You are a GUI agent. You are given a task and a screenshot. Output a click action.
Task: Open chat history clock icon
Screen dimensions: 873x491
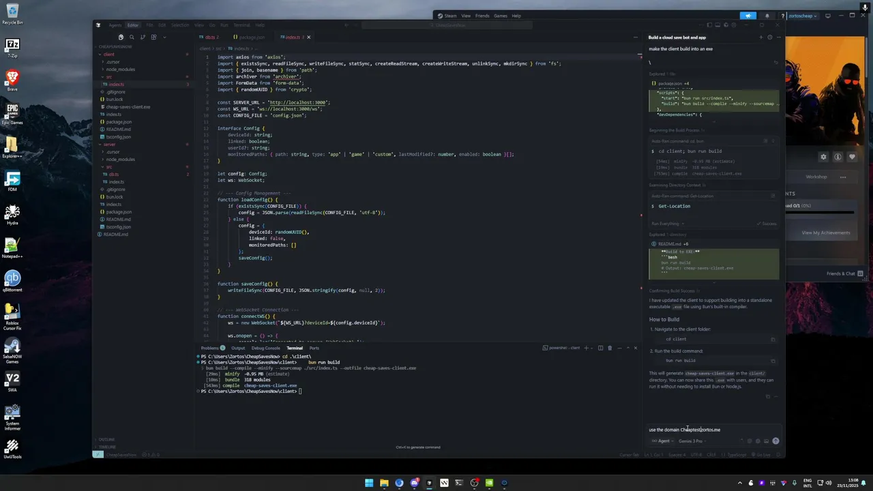tap(770, 38)
